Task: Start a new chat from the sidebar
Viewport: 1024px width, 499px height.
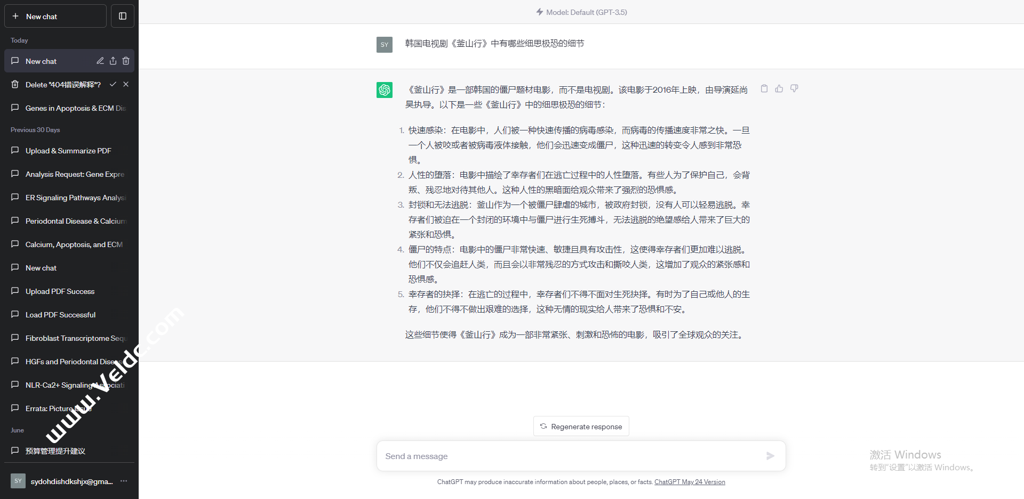Action: point(55,16)
